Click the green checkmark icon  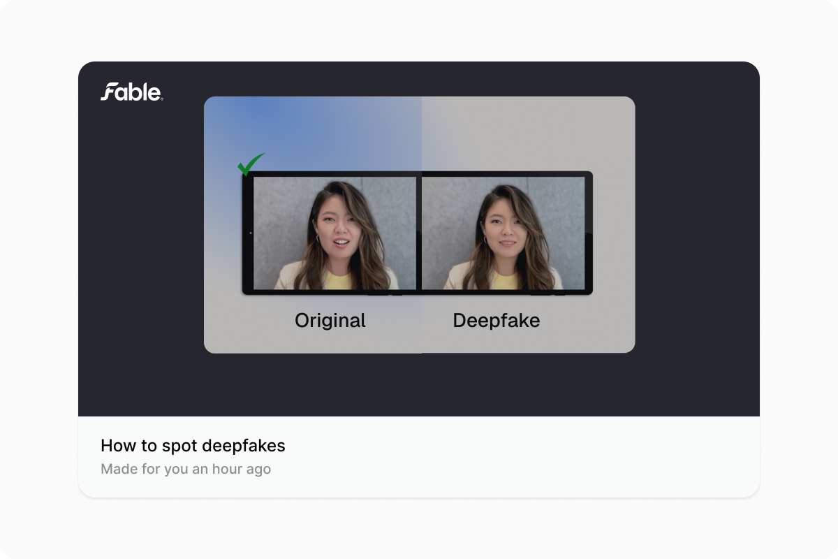251,165
